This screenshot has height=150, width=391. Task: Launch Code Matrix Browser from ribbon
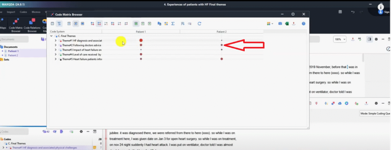(x=16, y=25)
